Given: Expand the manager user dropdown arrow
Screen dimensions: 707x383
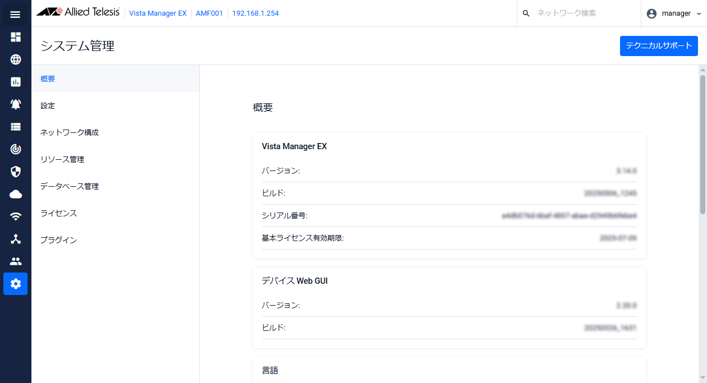Looking at the screenshot, I should (x=699, y=13).
